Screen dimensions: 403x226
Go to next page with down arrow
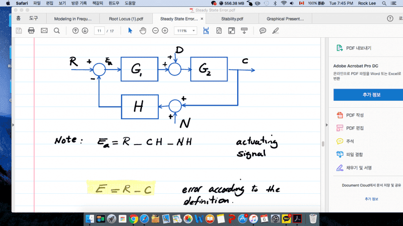(x=85, y=31)
